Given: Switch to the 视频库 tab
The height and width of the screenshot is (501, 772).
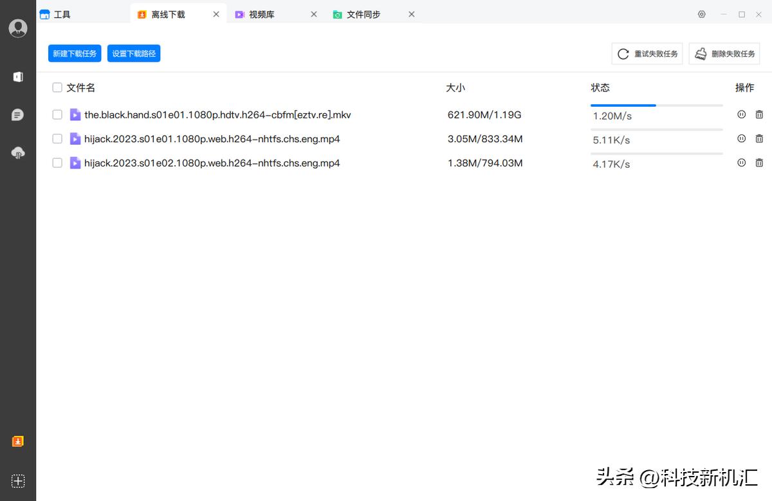Looking at the screenshot, I should click(x=259, y=14).
